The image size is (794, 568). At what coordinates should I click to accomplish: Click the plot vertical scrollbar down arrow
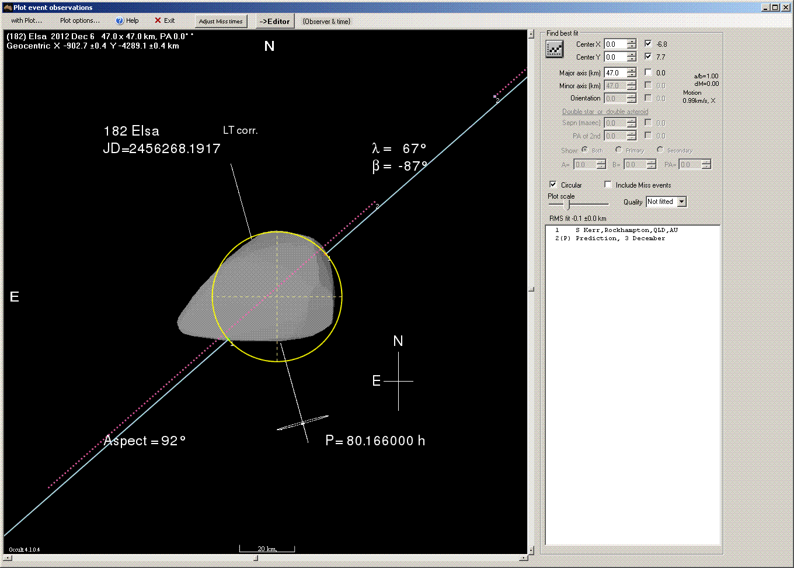pos(531,550)
